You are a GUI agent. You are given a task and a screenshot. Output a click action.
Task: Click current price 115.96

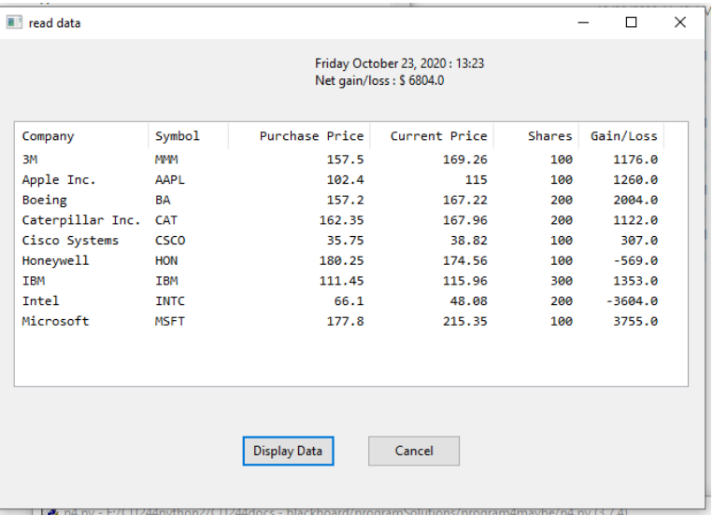point(465,281)
